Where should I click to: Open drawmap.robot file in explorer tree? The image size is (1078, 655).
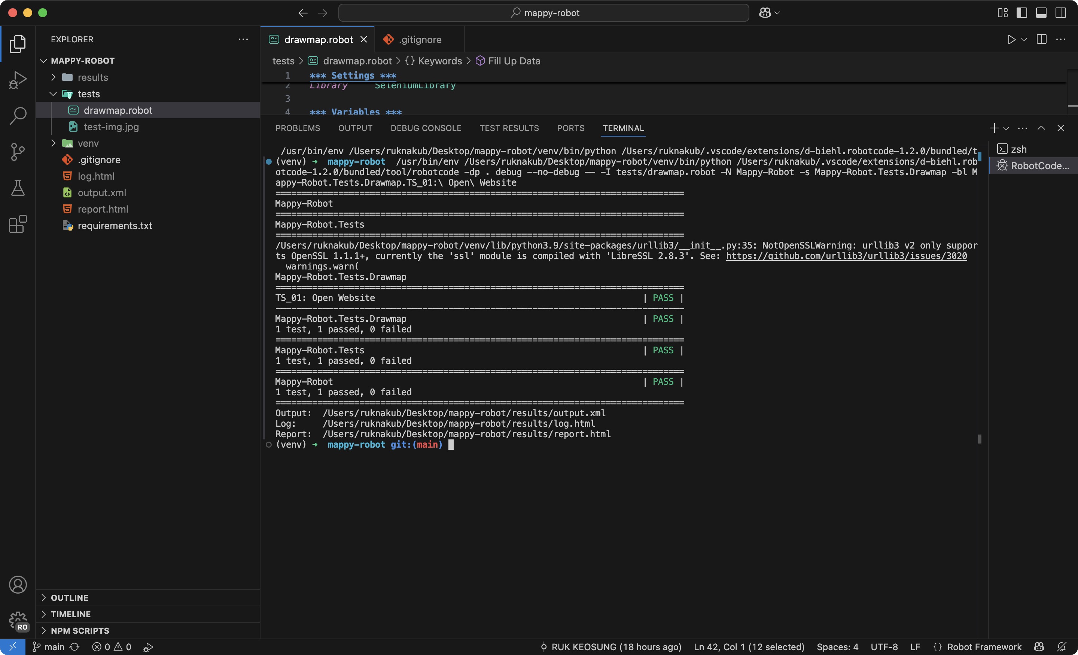coord(147,110)
